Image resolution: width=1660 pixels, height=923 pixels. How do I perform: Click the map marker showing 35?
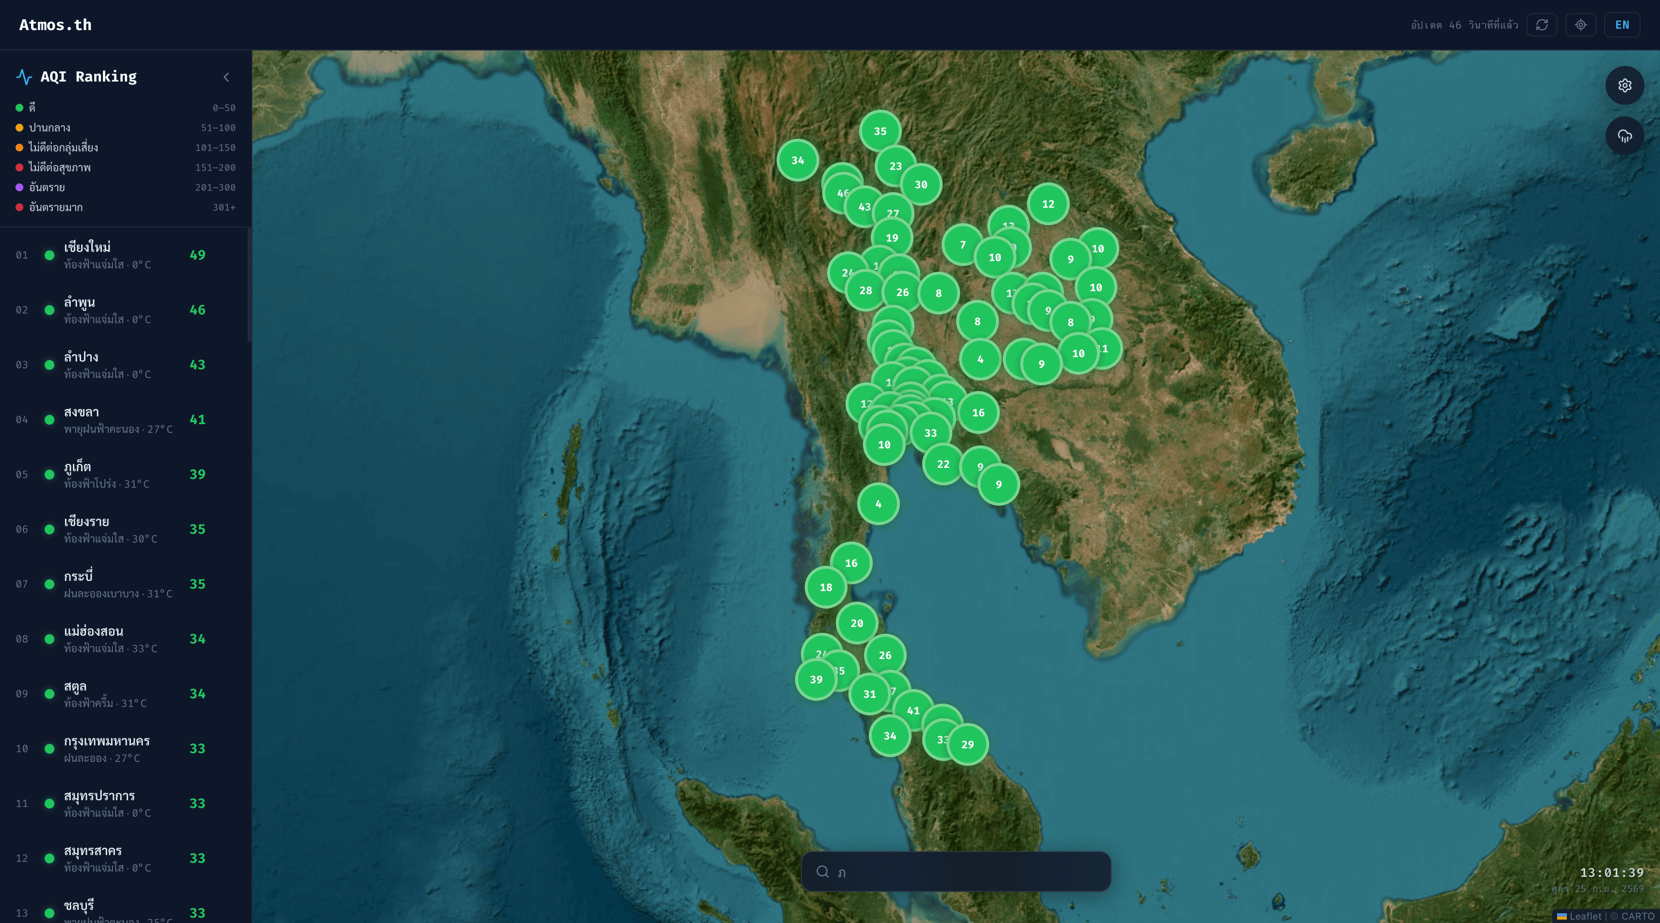click(x=880, y=131)
